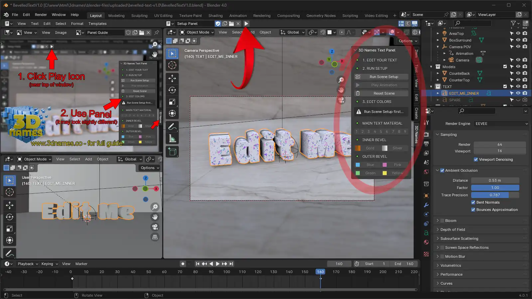The image size is (532, 299).
Task: Click the orthographic grid toggle in User Perspective viewport
Action: coord(155,237)
